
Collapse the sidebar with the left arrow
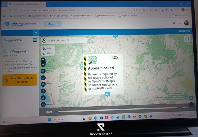36,33
